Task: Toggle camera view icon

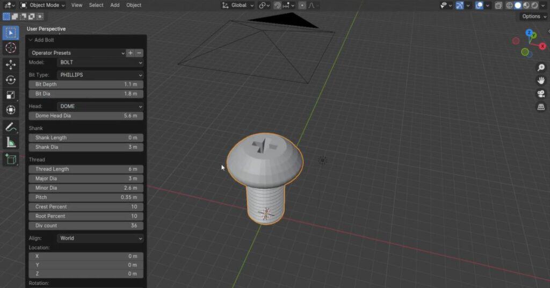Action: tap(541, 93)
